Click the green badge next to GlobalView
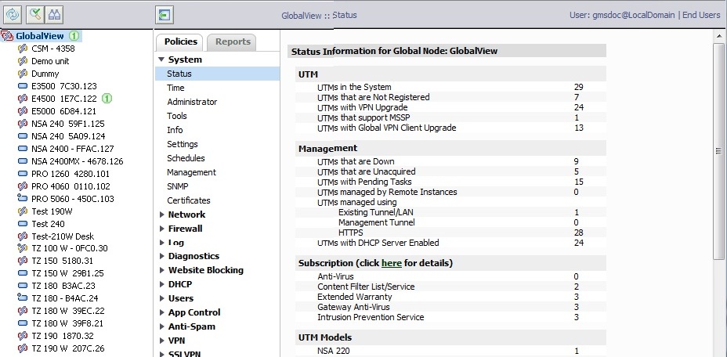The image size is (727, 357). point(74,36)
